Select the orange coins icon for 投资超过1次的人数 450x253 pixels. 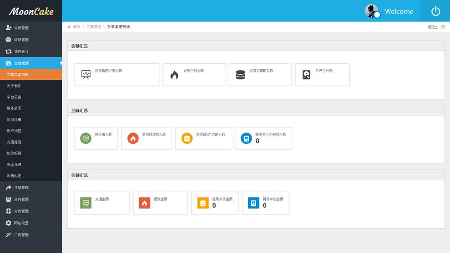click(x=187, y=138)
